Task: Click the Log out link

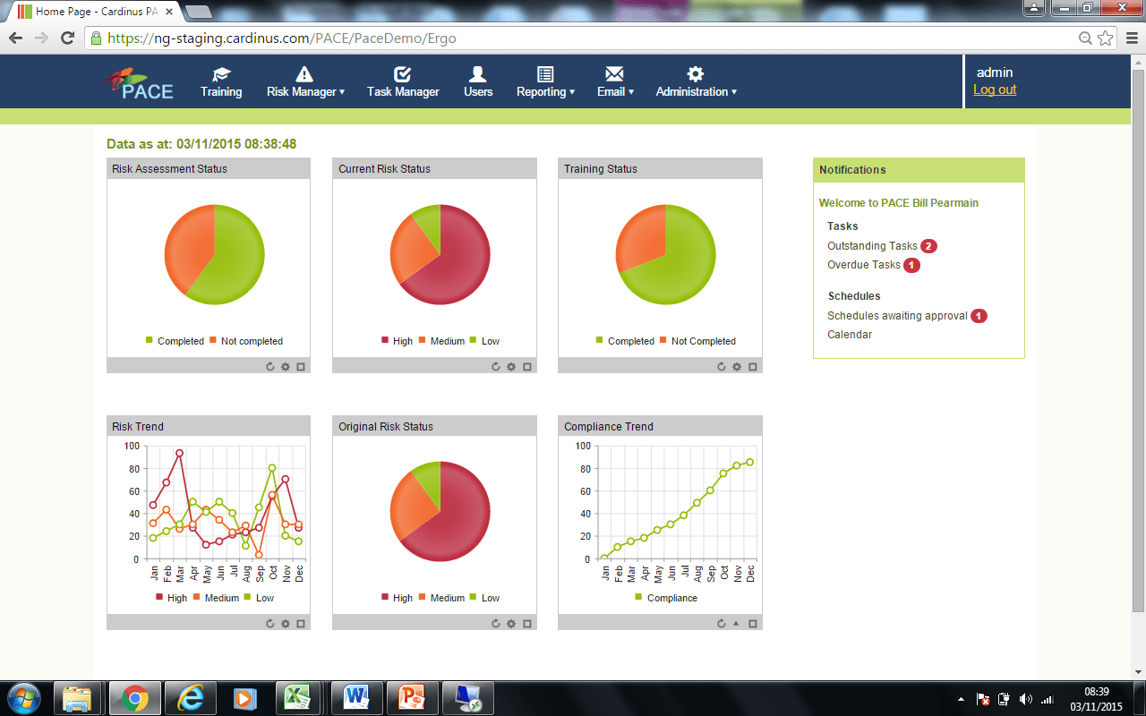Action: click(995, 89)
